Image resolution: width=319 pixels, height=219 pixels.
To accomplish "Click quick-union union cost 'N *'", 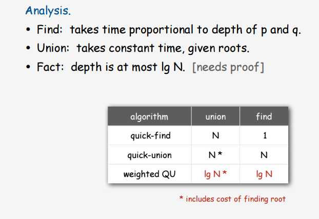I will pos(215,155).
